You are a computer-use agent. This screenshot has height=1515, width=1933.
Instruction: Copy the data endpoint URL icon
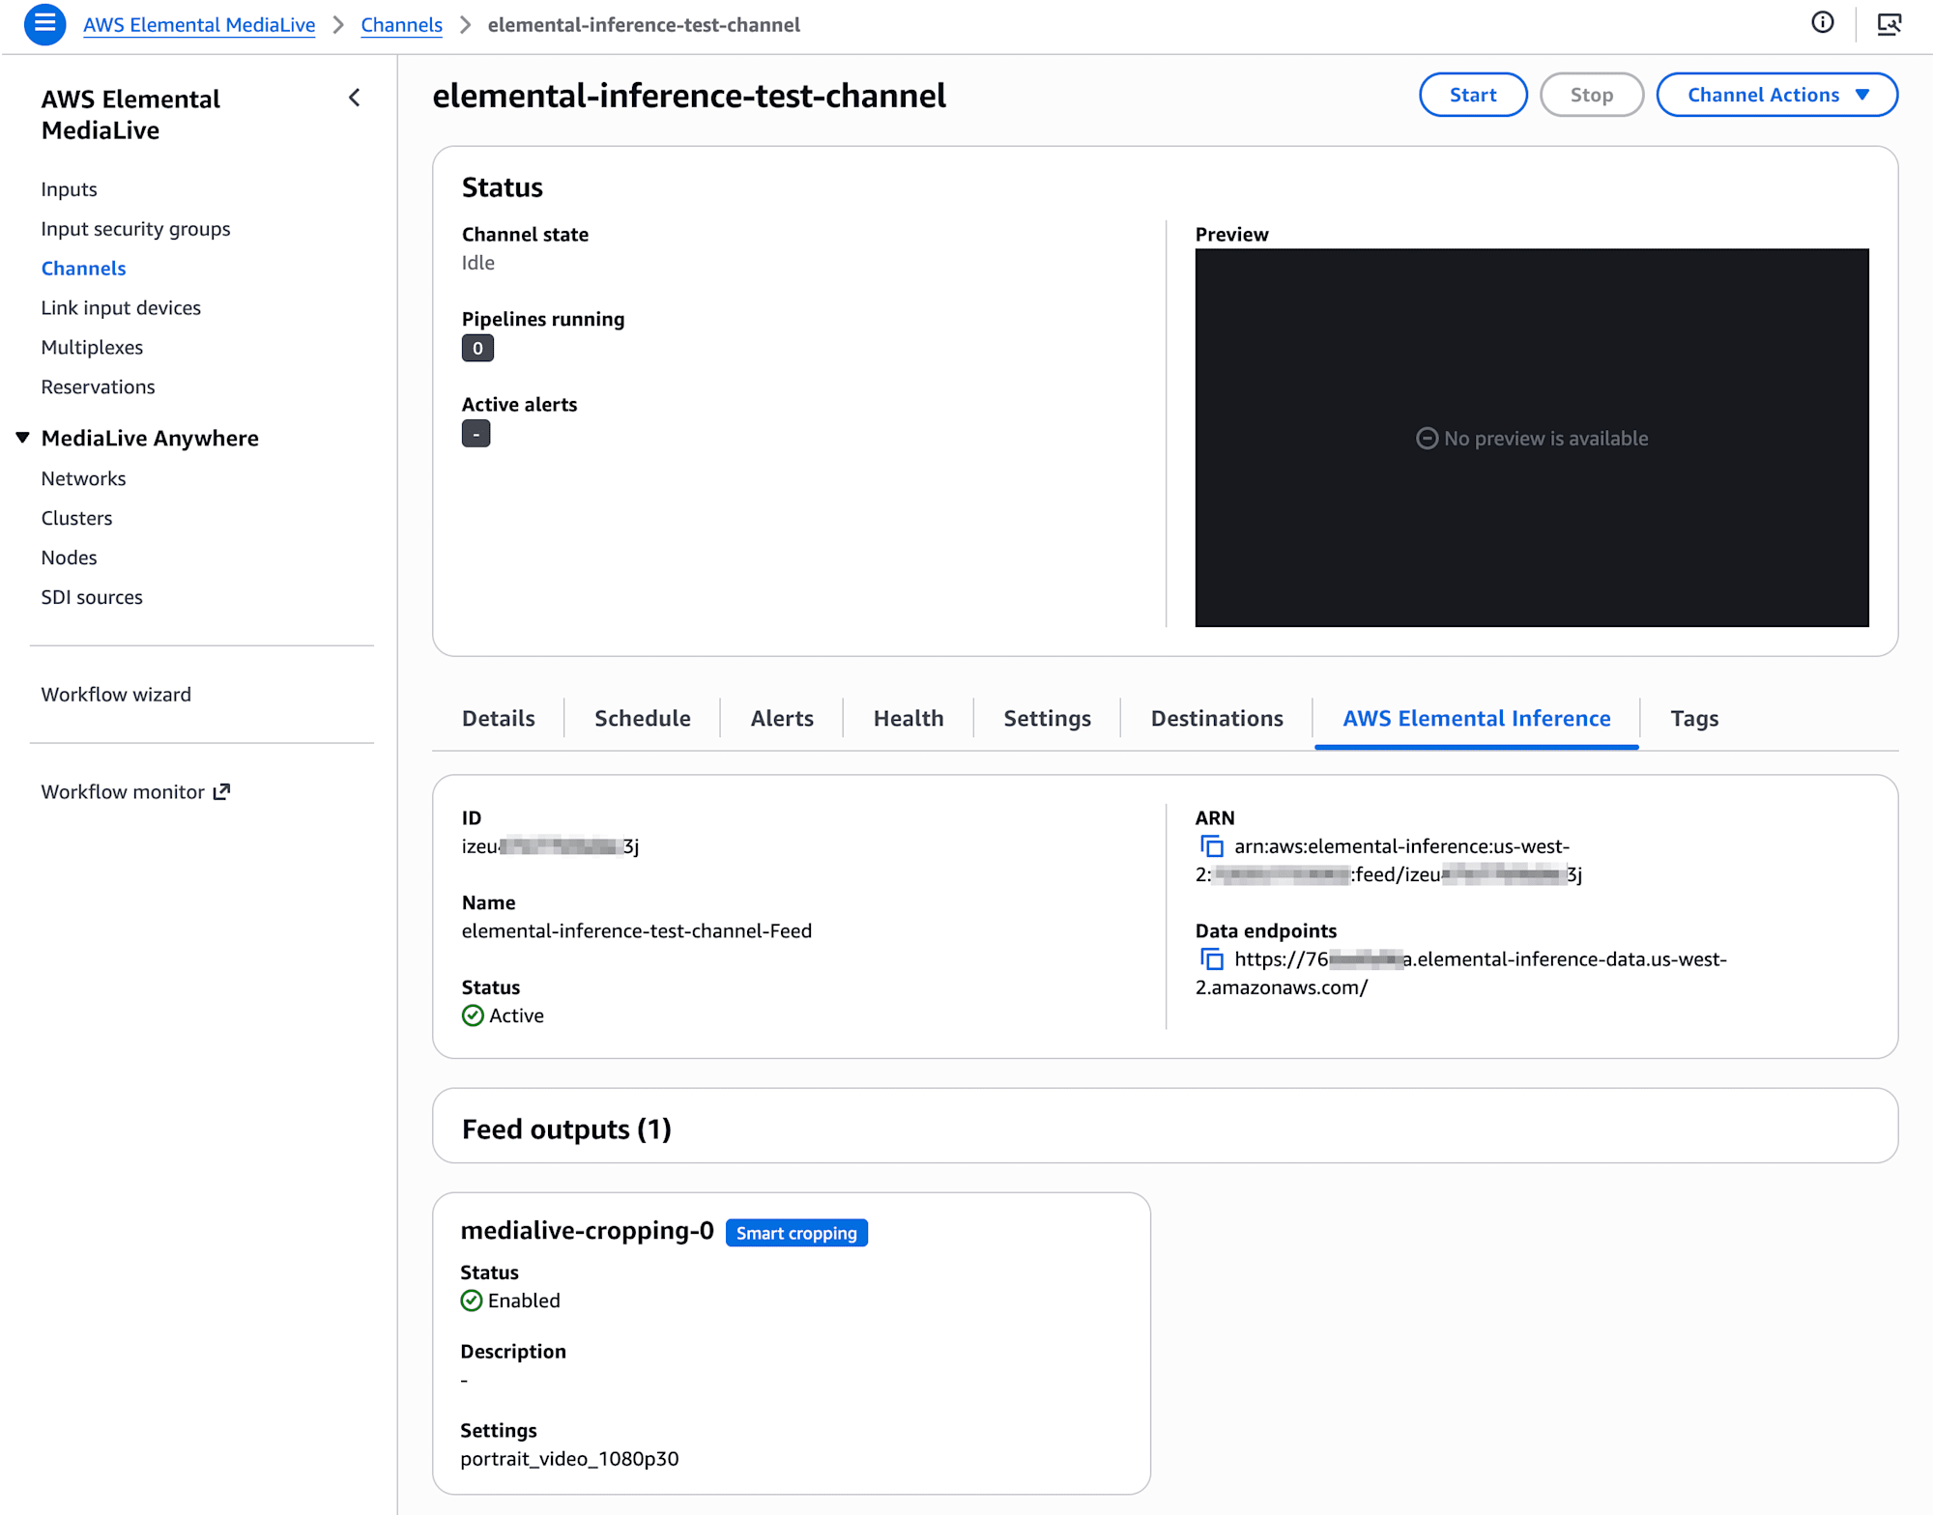click(x=1211, y=959)
